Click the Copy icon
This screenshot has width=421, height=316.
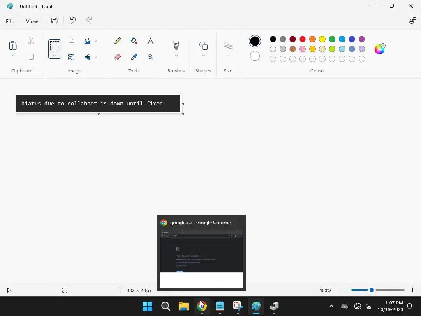point(31,57)
